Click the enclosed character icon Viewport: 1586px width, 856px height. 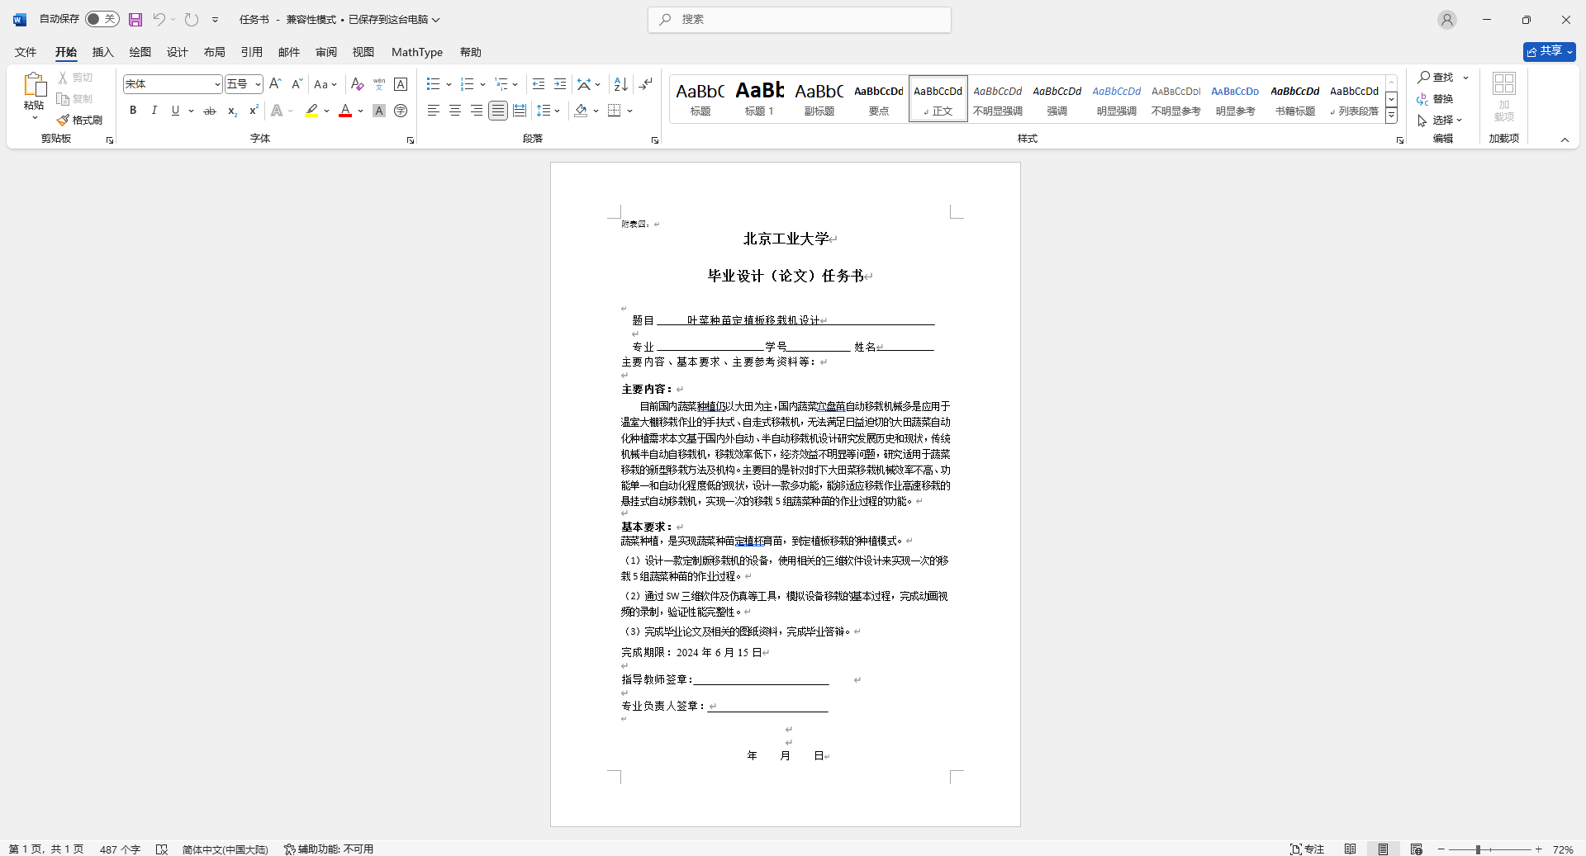click(401, 111)
